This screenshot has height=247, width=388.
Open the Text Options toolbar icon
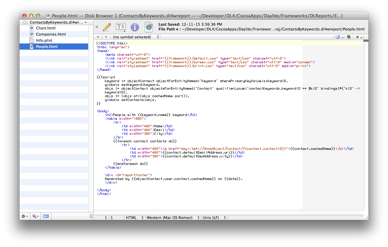pyautogui.click(x=120, y=27)
